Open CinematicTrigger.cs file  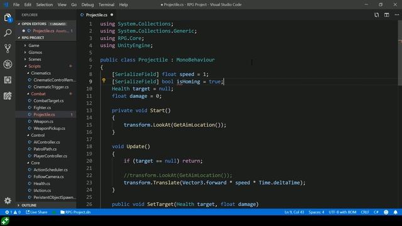pos(51,87)
